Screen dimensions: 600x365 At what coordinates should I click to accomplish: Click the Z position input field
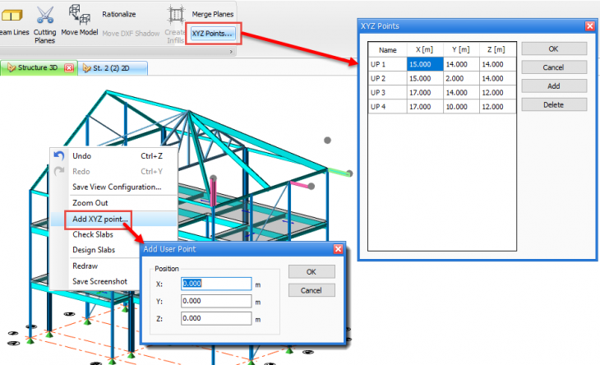click(x=216, y=318)
